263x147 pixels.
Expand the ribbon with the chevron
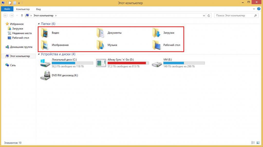coord(254,9)
